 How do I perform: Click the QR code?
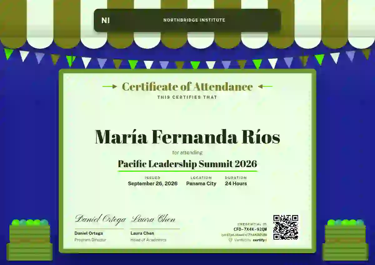tap(286, 227)
